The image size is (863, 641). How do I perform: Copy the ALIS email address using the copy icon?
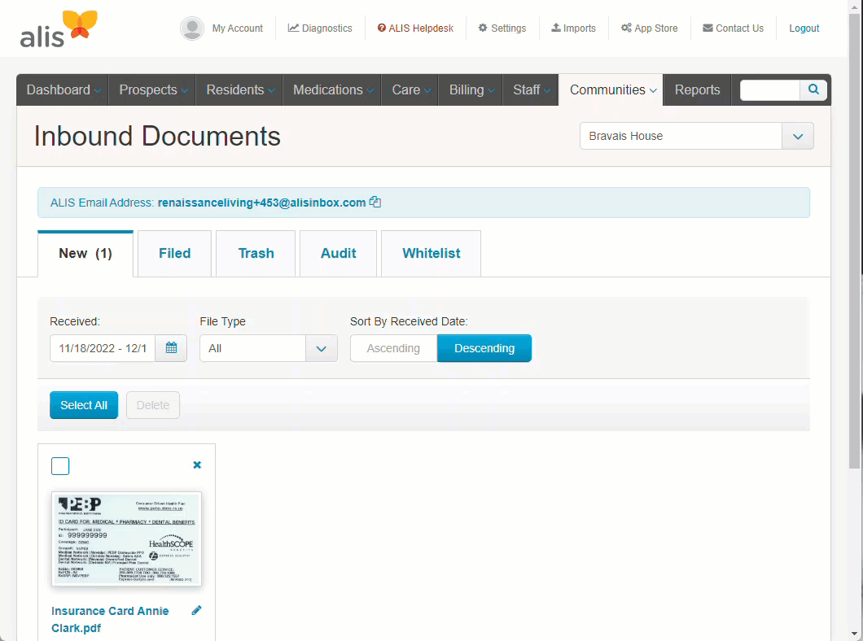click(375, 202)
